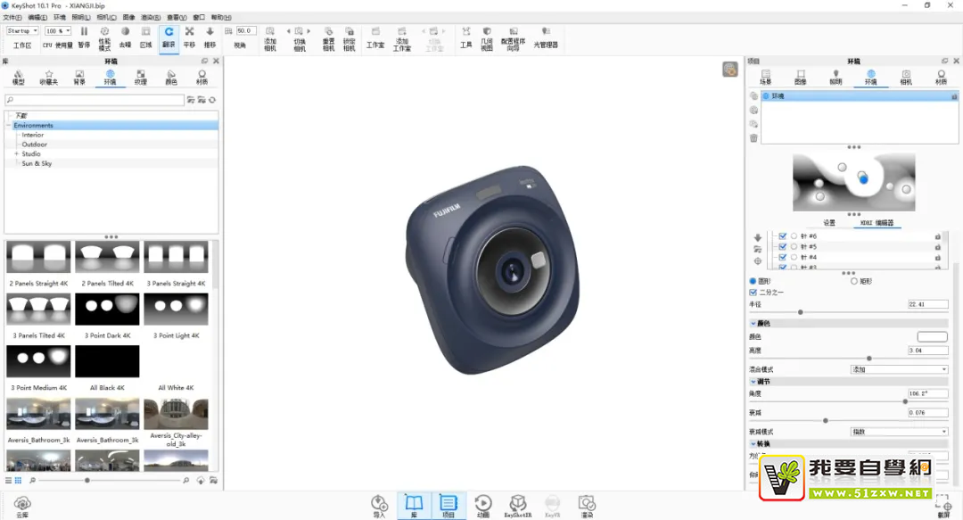
Task: Click the 颜色 white color swatch
Action: pyautogui.click(x=932, y=336)
